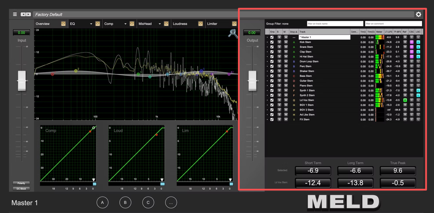Click the green R reference button for Ld Voc Stem

pos(405,100)
